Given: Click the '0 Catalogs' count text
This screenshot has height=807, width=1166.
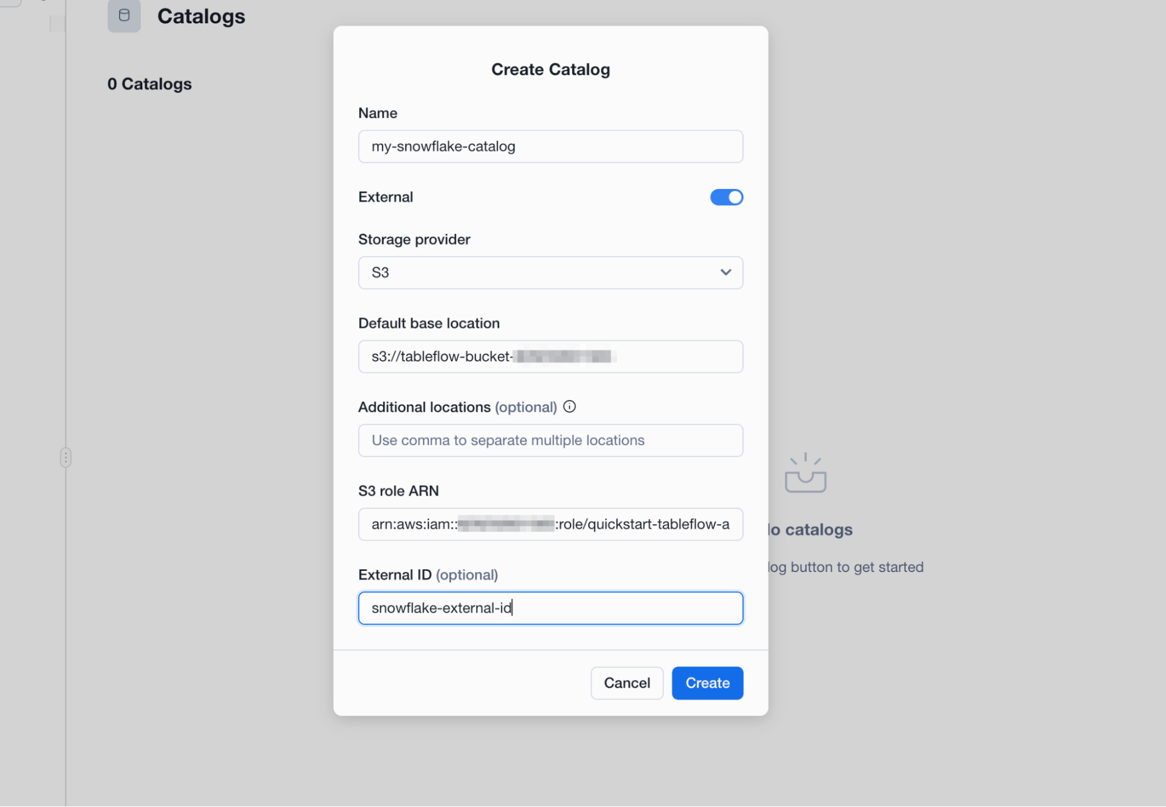Looking at the screenshot, I should (x=149, y=84).
